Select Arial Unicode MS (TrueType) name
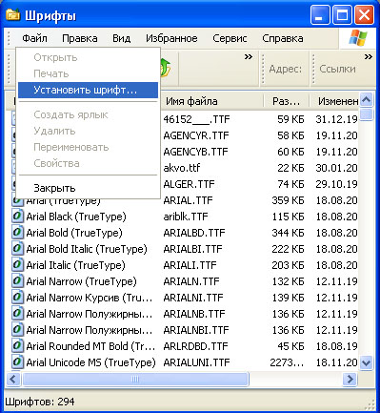This screenshot has height=413, width=380. click(91, 362)
